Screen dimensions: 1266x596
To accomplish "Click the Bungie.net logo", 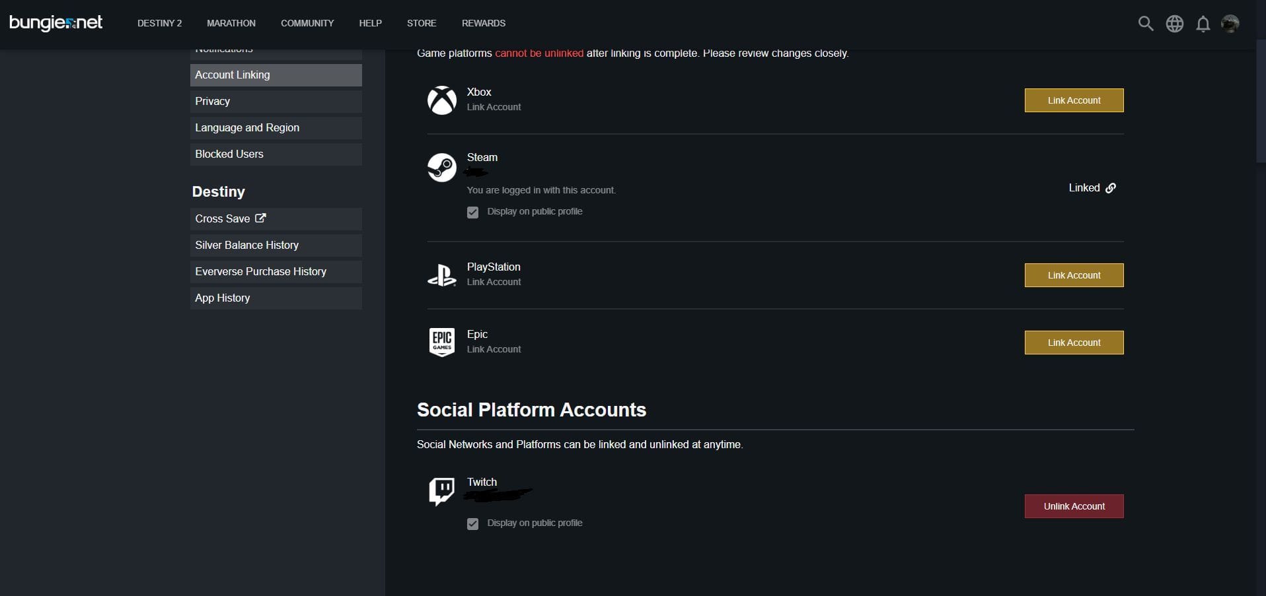I will tap(56, 23).
